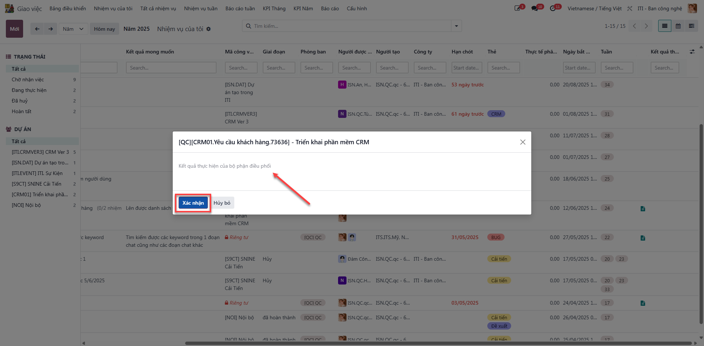This screenshot has height=346, width=704.
Task: Open document icon in row dated 27/05/2025
Action: pos(643,238)
